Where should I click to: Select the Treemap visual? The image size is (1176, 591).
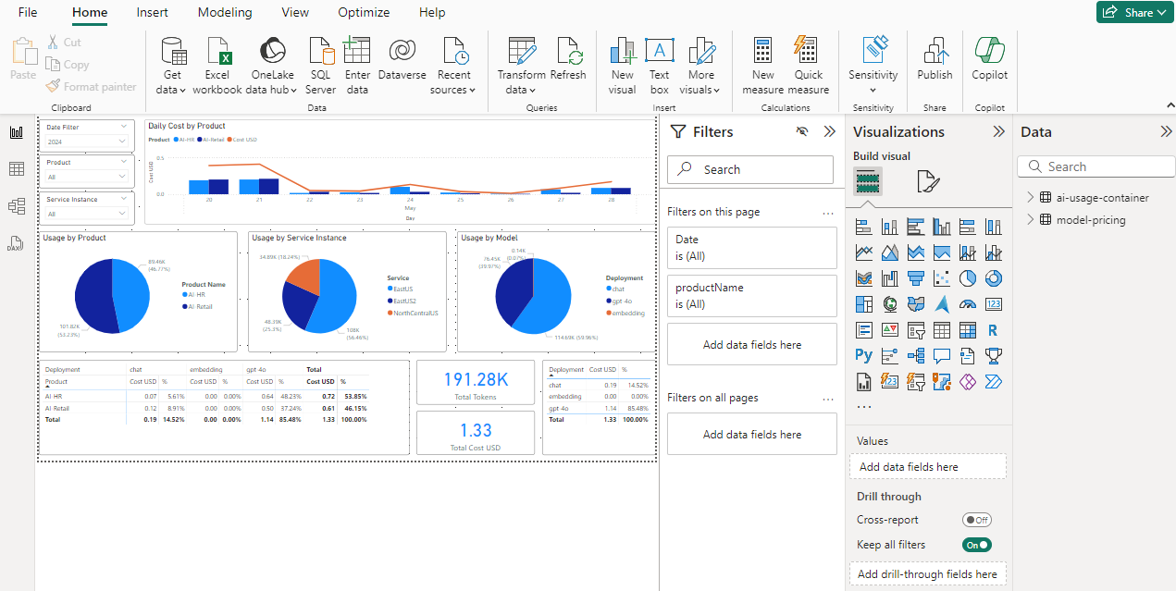pos(864,303)
